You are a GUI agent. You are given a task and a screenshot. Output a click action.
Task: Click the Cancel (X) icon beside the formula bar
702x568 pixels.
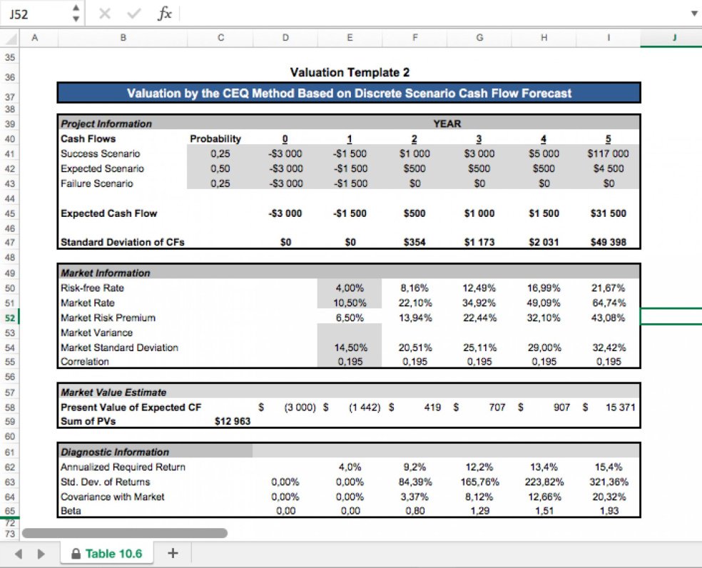click(x=106, y=14)
